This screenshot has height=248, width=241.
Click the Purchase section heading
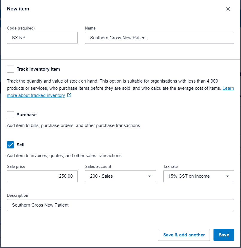click(26, 114)
